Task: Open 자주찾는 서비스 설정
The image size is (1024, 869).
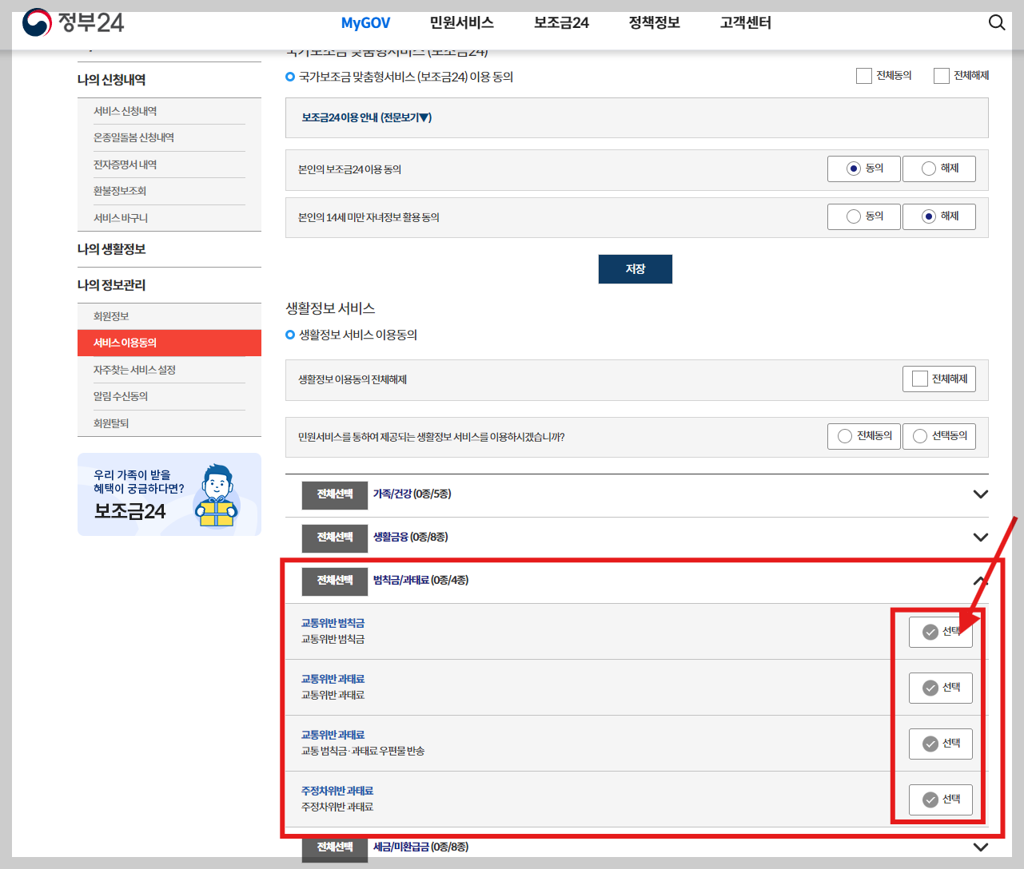Action: pos(134,370)
